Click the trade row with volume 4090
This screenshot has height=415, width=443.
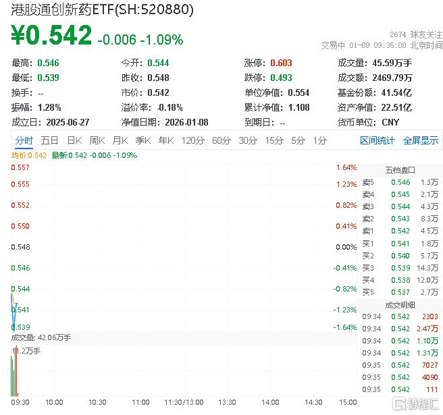(x=400, y=377)
